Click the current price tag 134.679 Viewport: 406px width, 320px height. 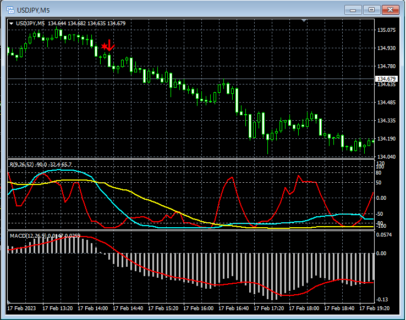coord(386,79)
